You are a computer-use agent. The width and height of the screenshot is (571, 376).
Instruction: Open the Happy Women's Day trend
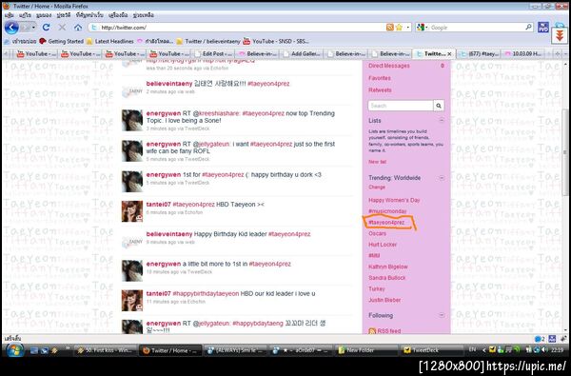point(394,200)
